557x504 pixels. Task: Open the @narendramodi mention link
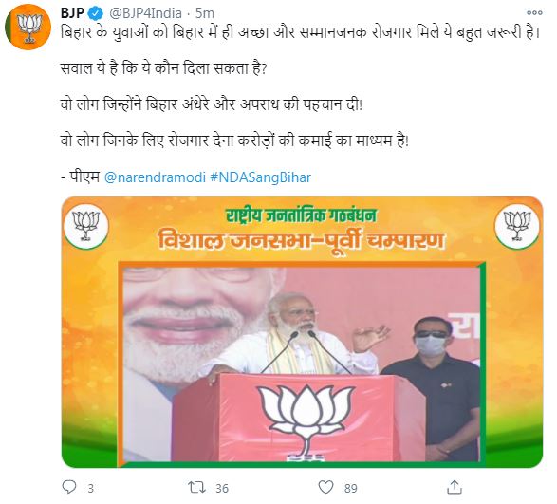[155, 177]
